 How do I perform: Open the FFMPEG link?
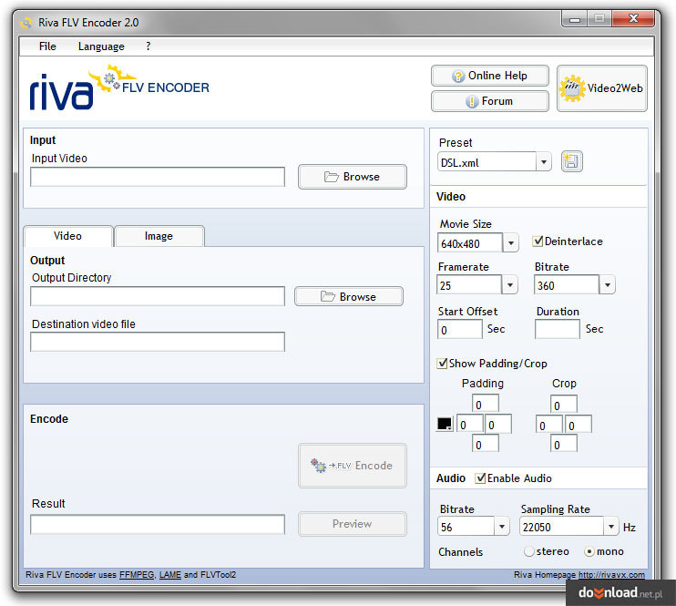[137, 575]
